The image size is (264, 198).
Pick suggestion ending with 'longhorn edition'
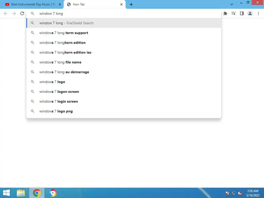tap(124, 43)
